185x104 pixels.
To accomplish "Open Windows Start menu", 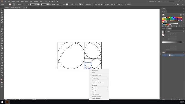I will tap(2, 102).
